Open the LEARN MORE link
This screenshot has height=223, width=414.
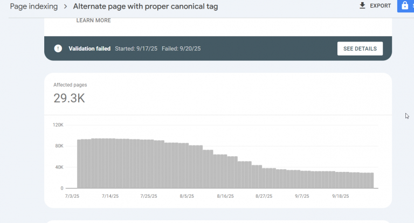click(93, 20)
